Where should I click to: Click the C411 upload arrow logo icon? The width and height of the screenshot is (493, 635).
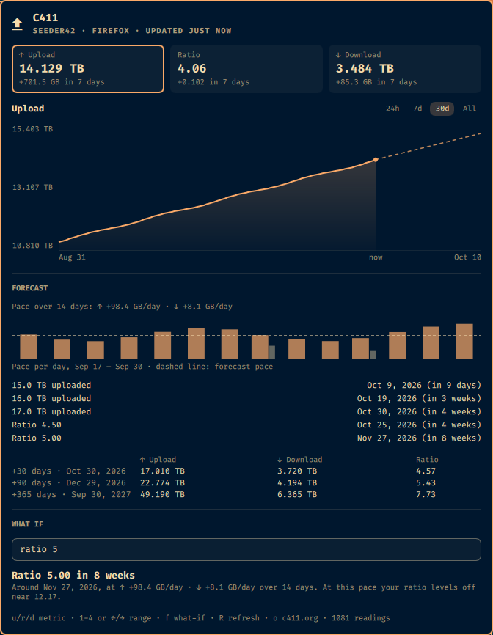point(17,24)
